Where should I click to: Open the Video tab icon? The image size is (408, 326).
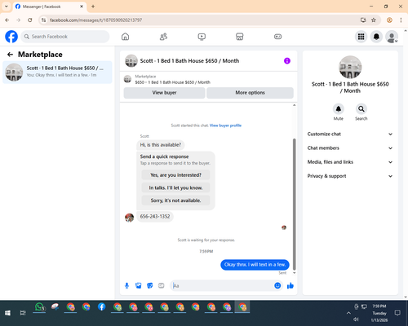coord(202,37)
